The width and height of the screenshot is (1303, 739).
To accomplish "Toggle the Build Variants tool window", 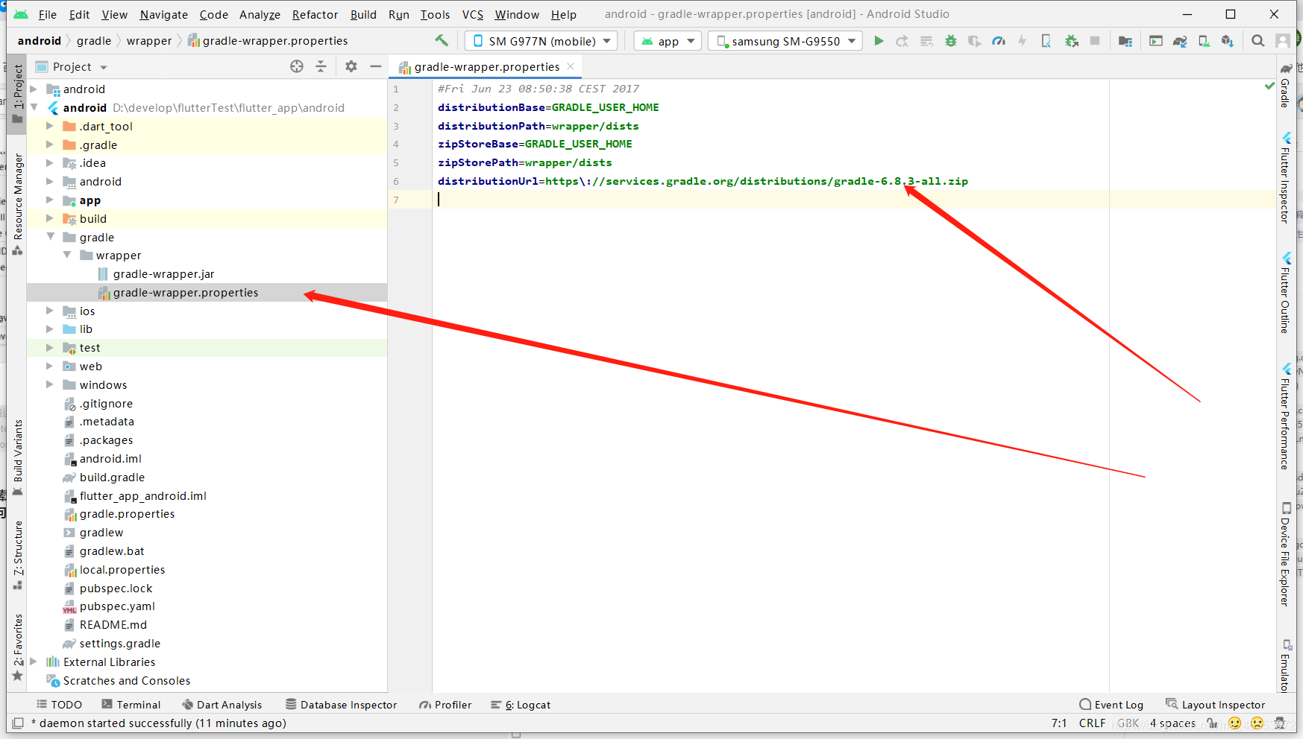I will [x=18, y=457].
